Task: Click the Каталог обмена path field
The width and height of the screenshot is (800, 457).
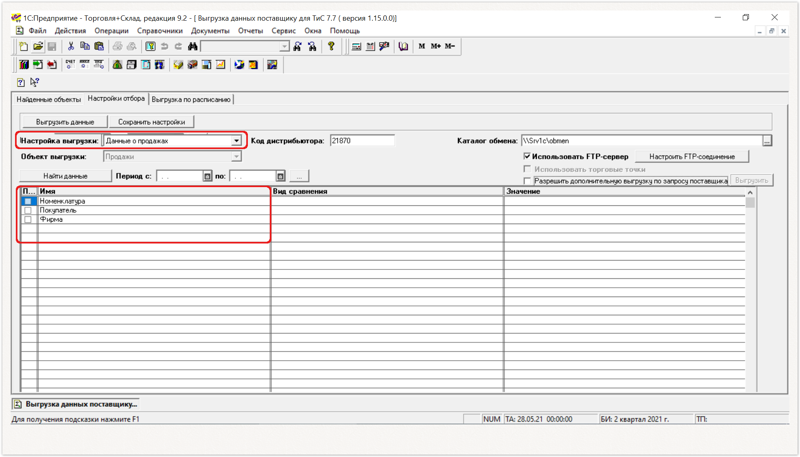Action: [642, 141]
